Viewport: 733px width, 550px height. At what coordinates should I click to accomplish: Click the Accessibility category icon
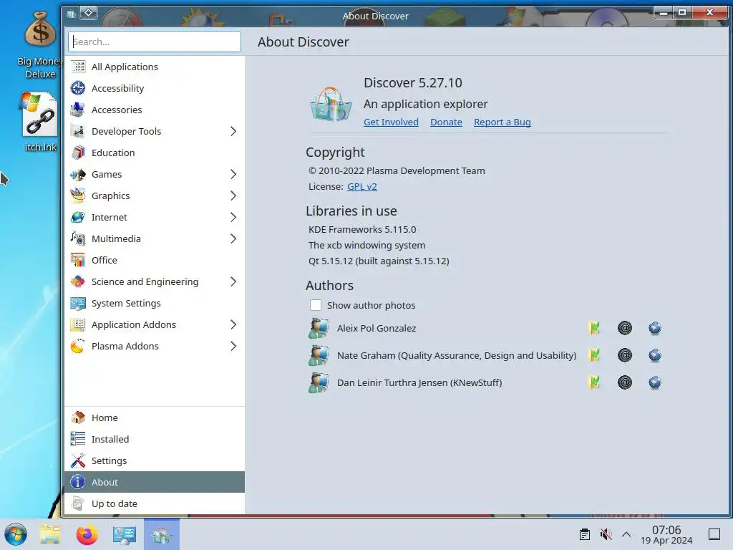(78, 88)
